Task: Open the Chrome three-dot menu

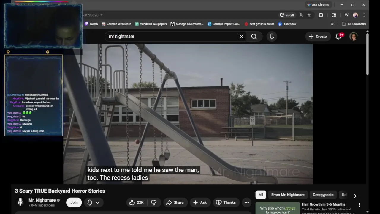Action: tap(364, 15)
